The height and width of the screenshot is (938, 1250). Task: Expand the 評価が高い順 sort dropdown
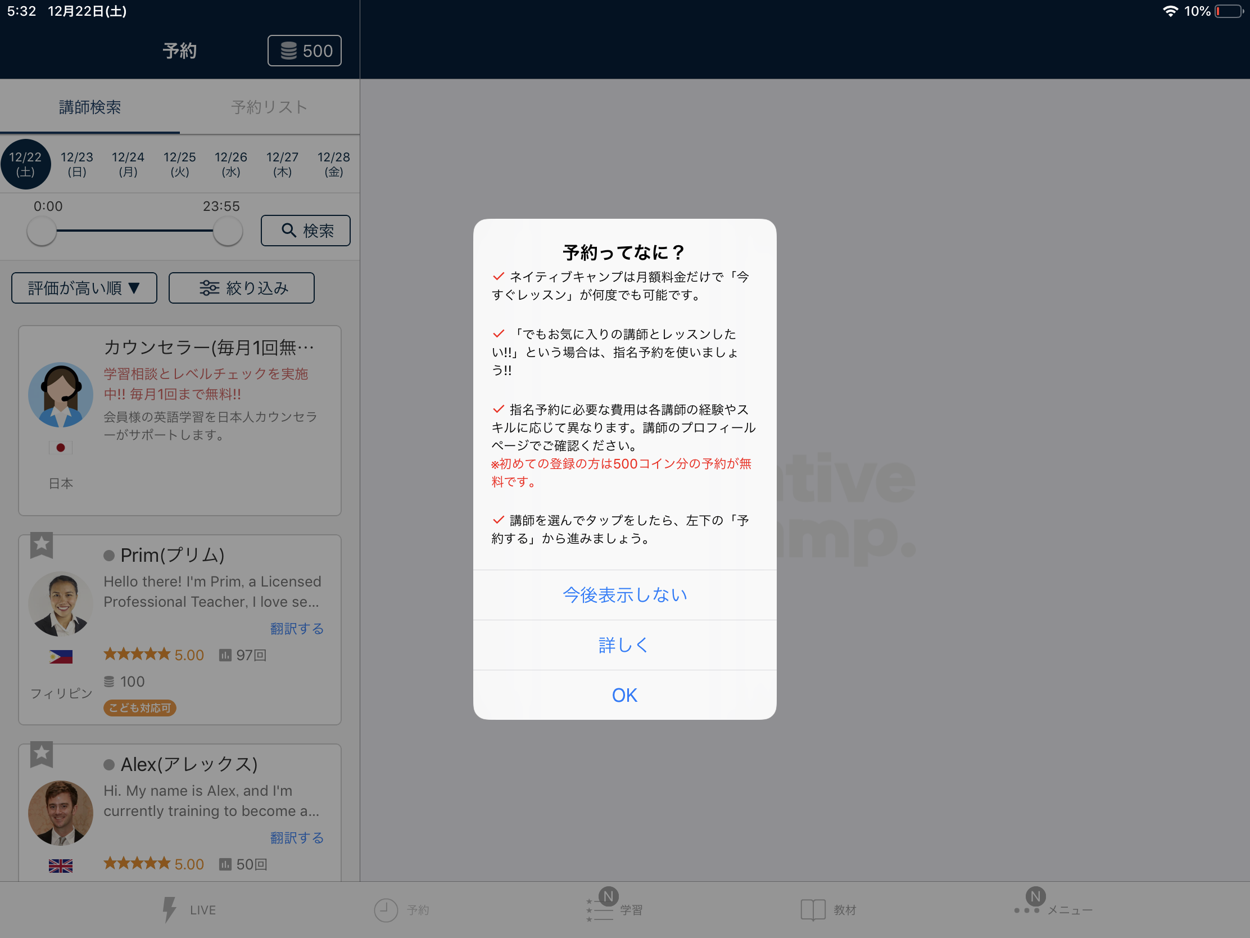pyautogui.click(x=84, y=288)
